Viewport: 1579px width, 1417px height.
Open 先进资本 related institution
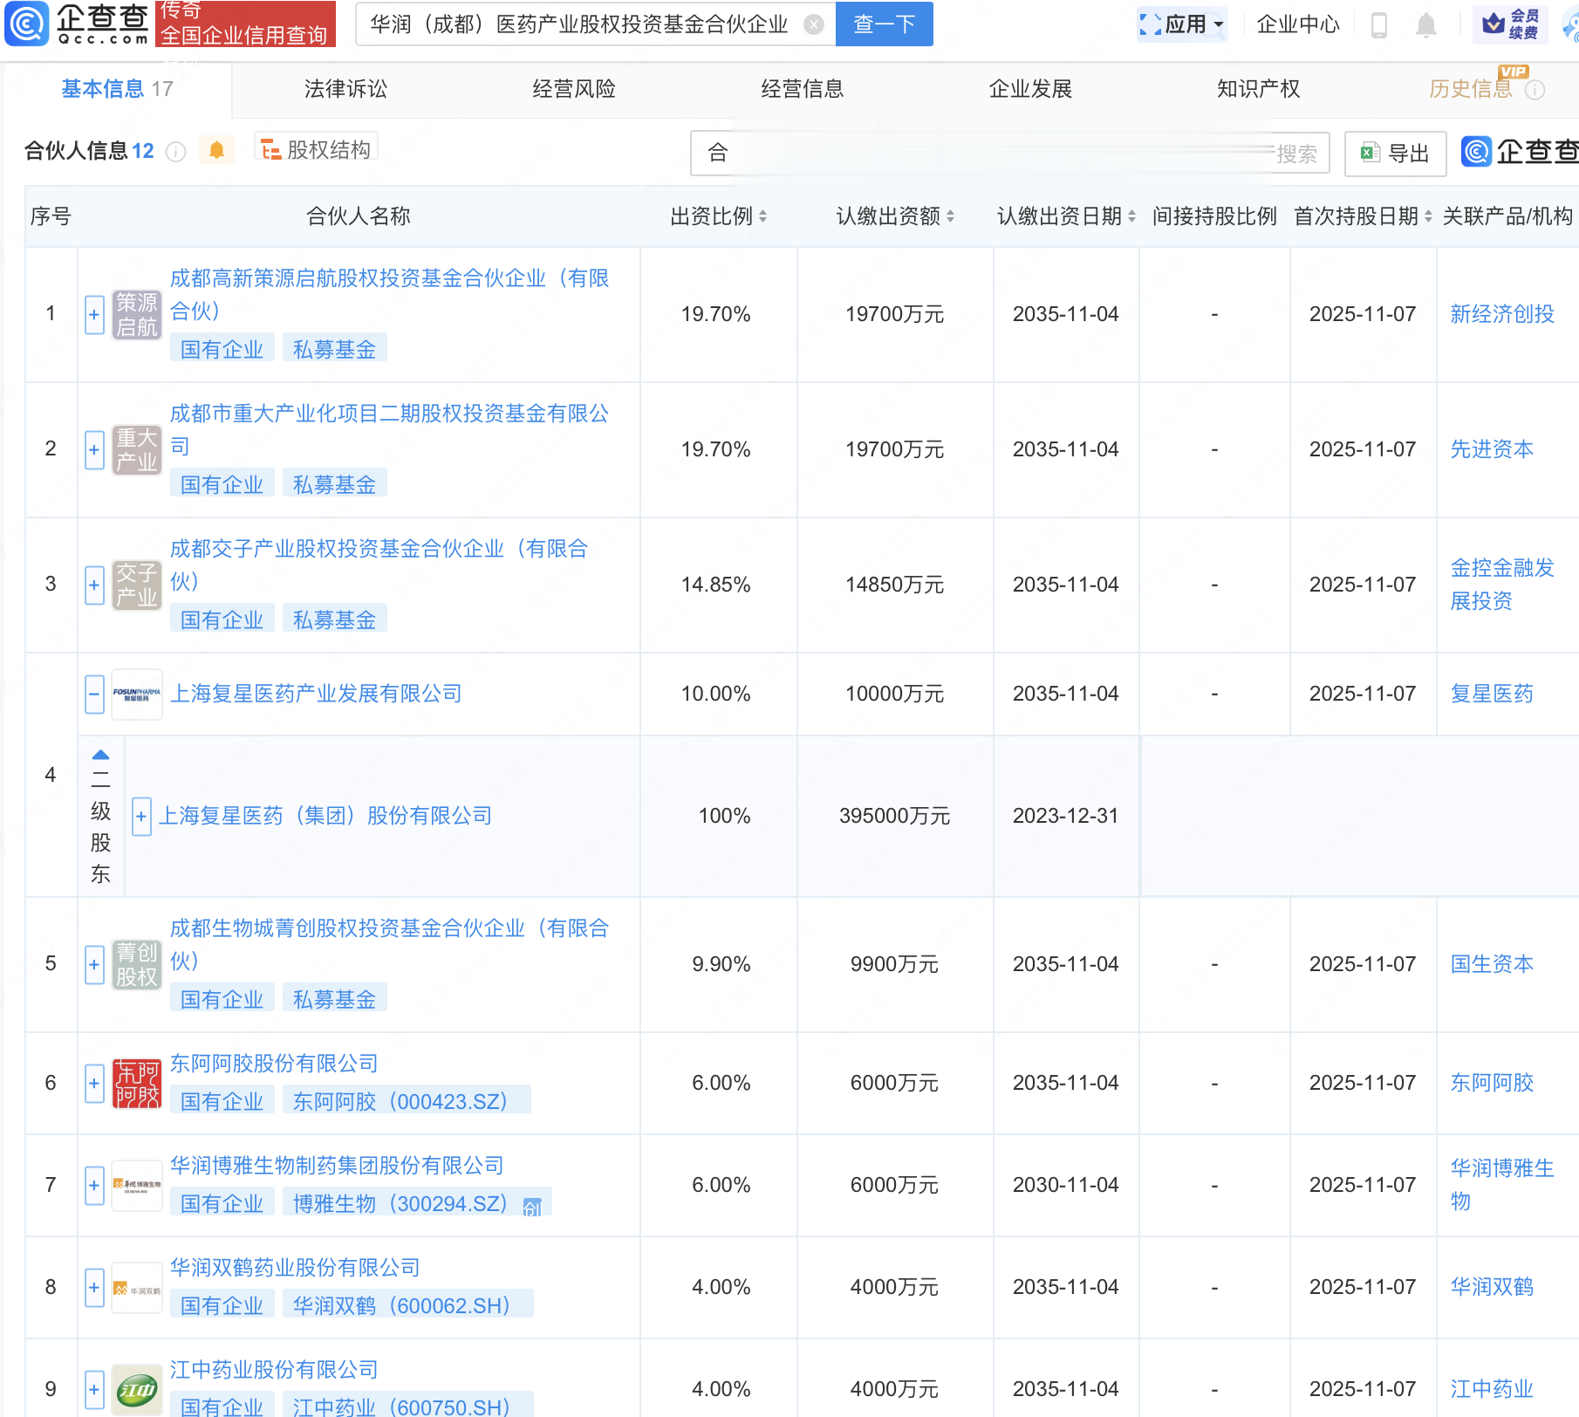pyautogui.click(x=1492, y=449)
